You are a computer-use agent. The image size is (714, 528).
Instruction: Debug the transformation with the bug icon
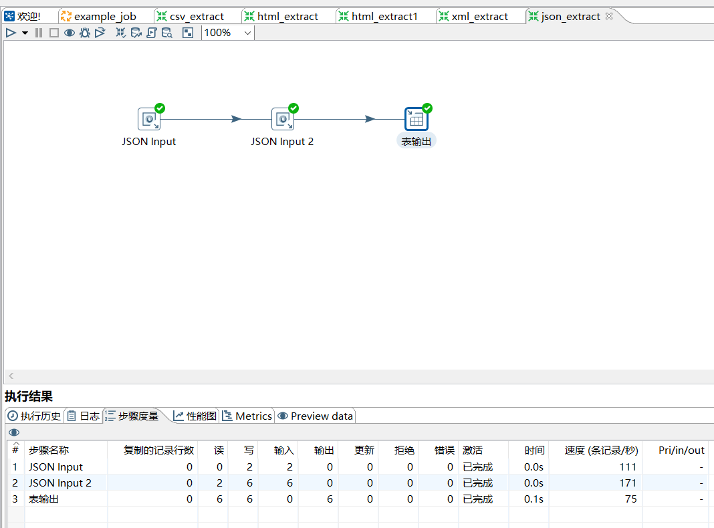pos(85,33)
